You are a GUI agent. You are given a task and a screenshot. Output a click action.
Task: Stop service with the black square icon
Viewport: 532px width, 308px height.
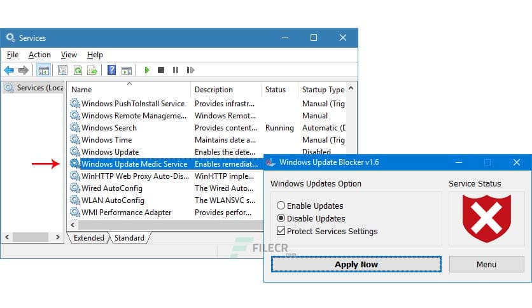pos(161,70)
